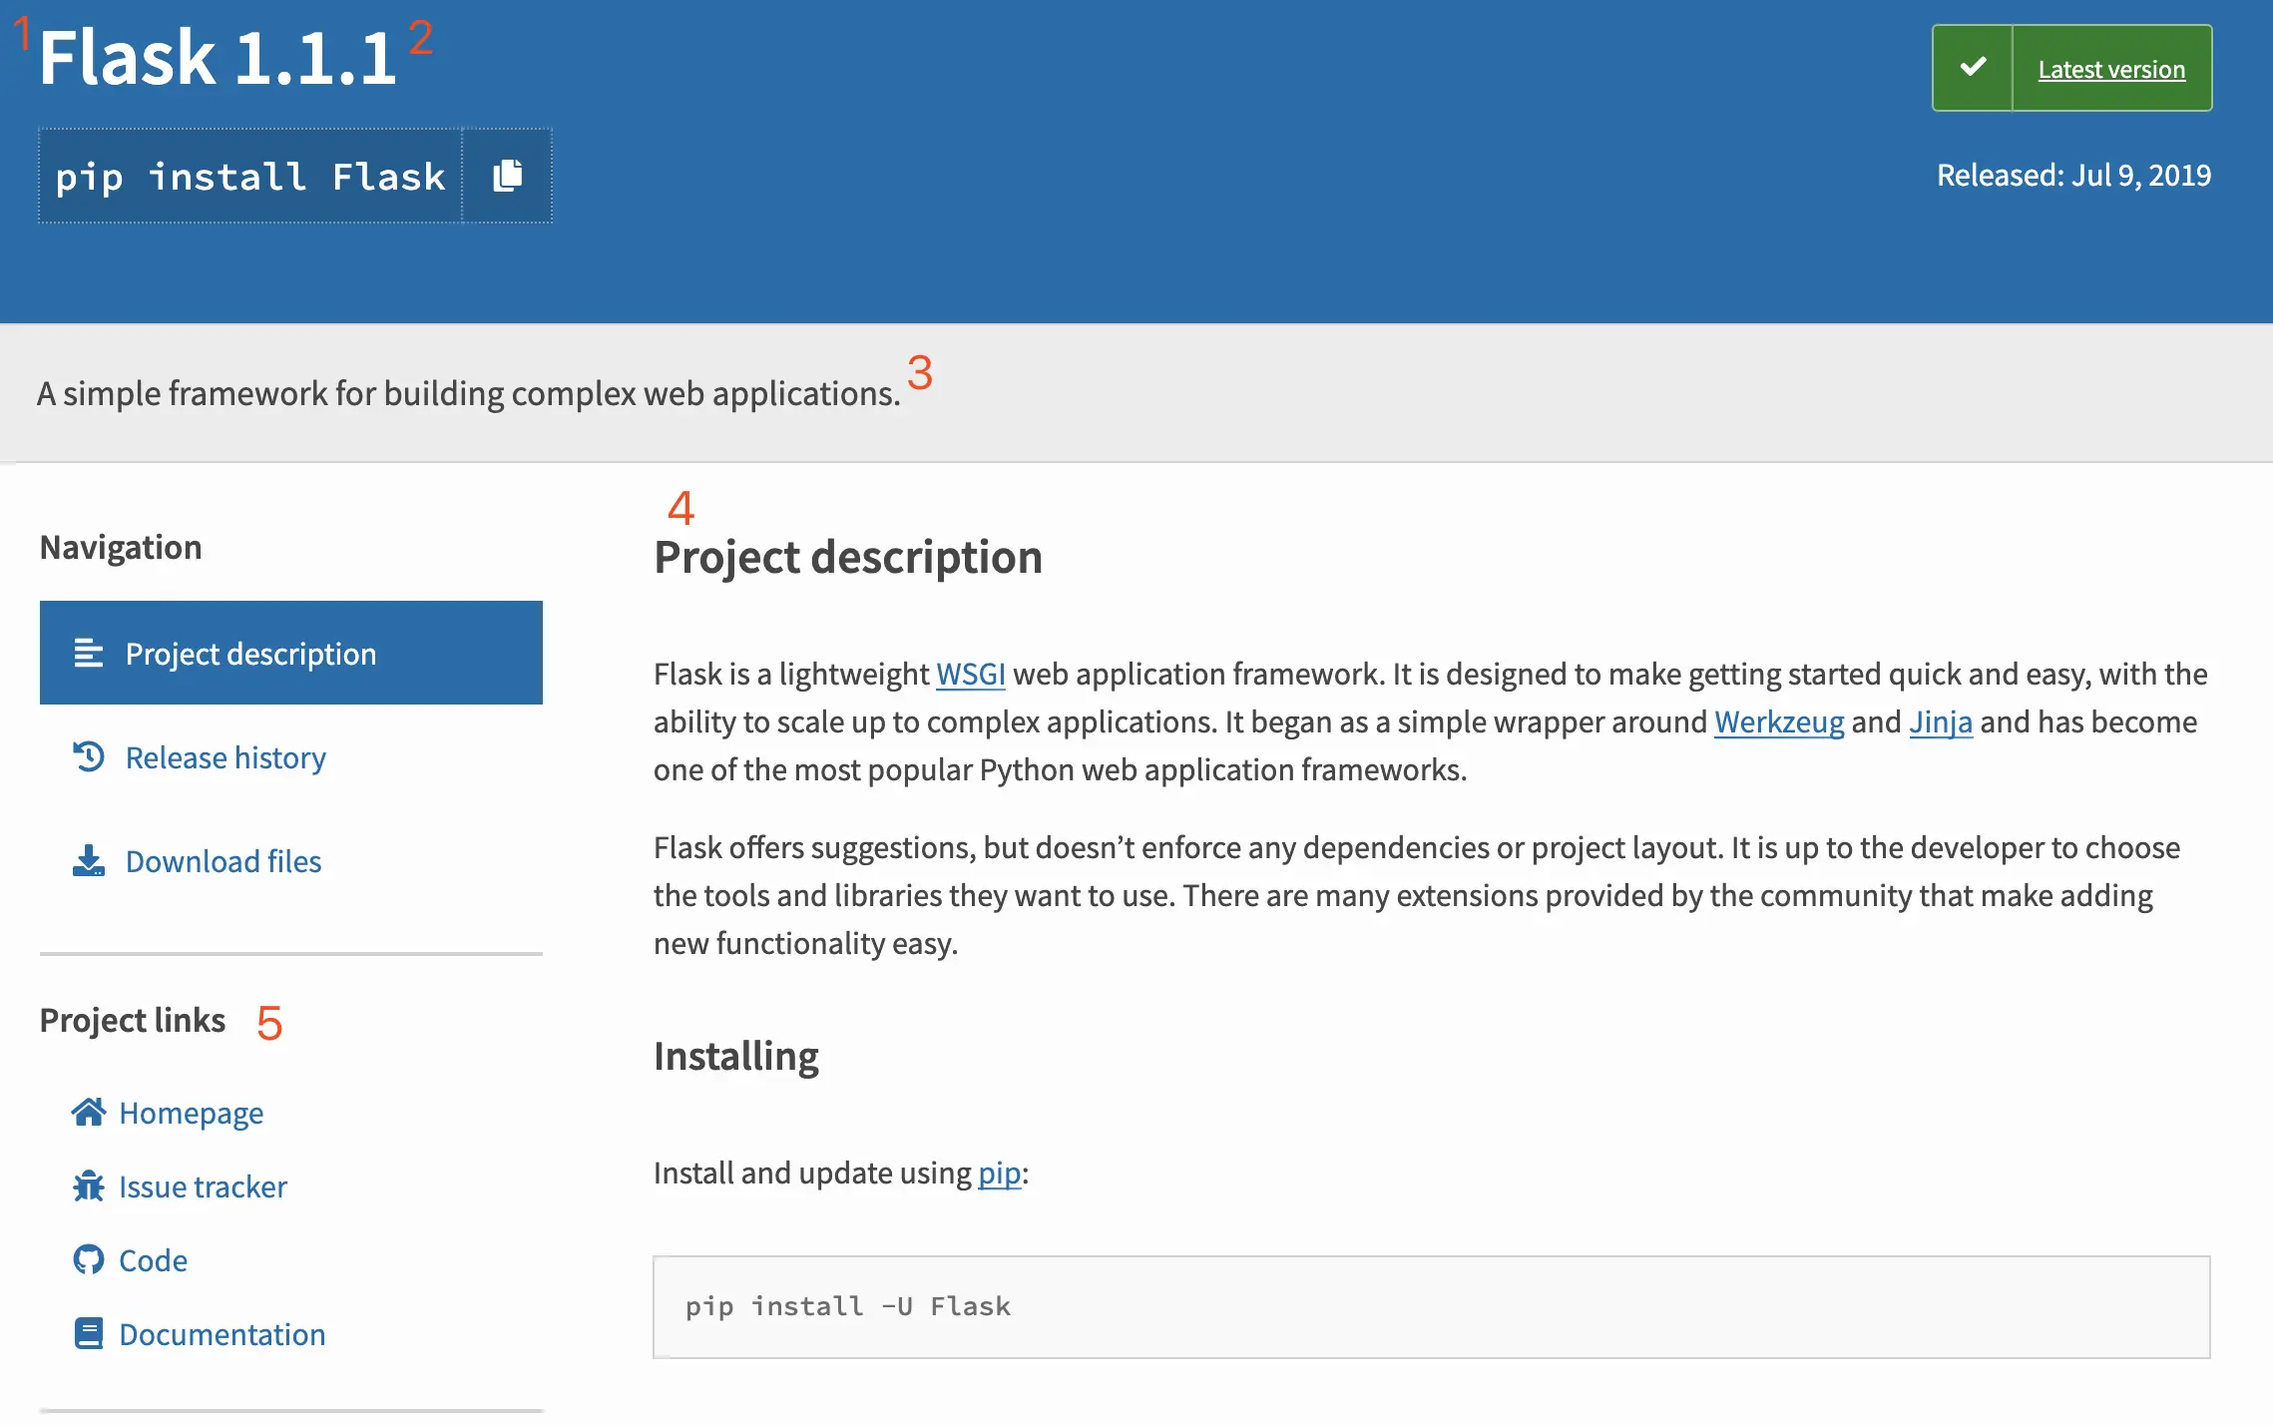The image size is (2273, 1425).
Task: Click the download icon beside Download files
Action: [x=88, y=860]
